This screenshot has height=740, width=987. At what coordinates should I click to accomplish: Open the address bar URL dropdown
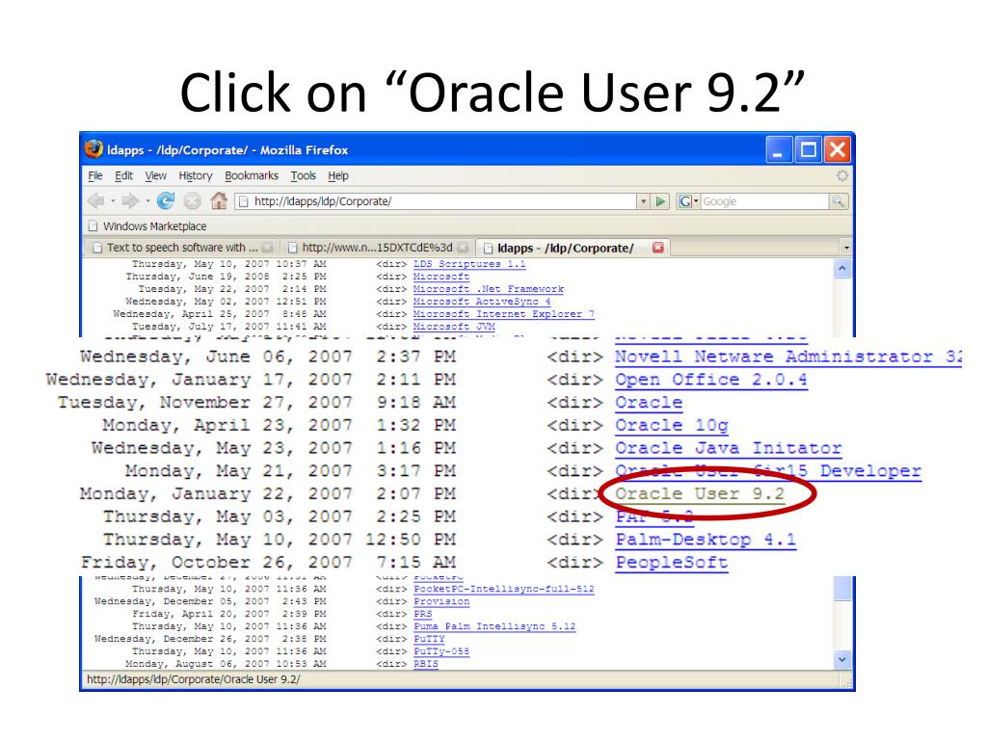643,201
